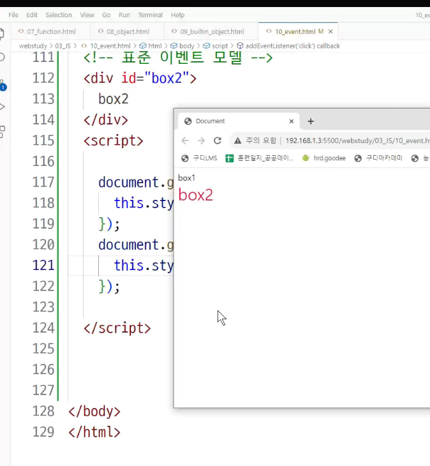Screen dimensions: 430x466
Task: Click the 표준 이벤트 모델 comment line
Action: (178, 57)
